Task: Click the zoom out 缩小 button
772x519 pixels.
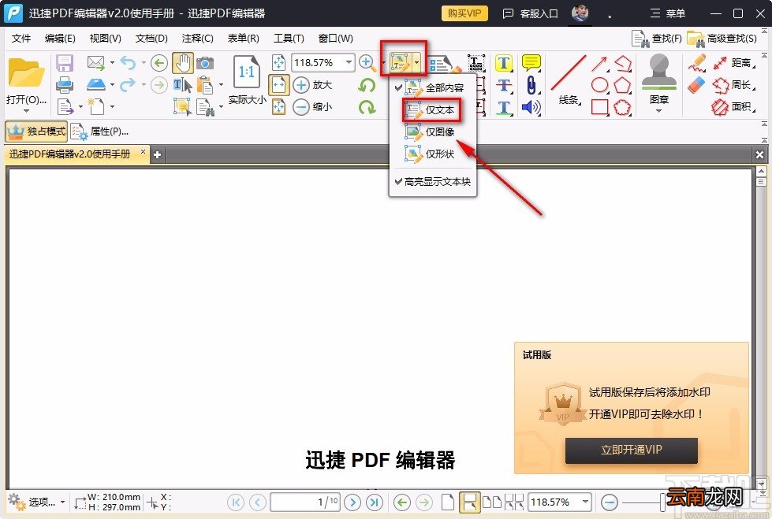Action: 312,107
